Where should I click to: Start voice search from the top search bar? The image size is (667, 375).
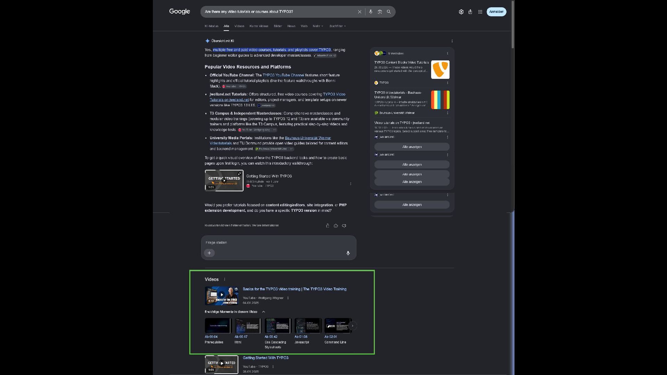tap(371, 12)
